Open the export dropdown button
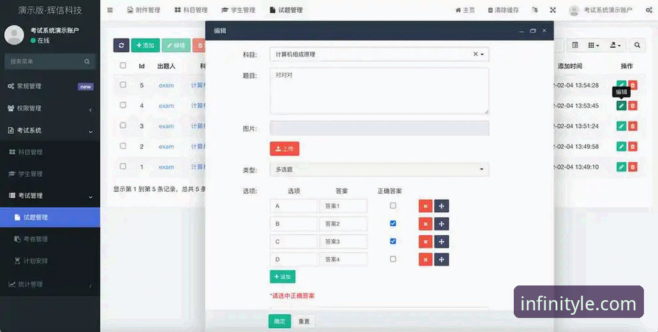Screen dimensions: 658x332 tap(615, 45)
